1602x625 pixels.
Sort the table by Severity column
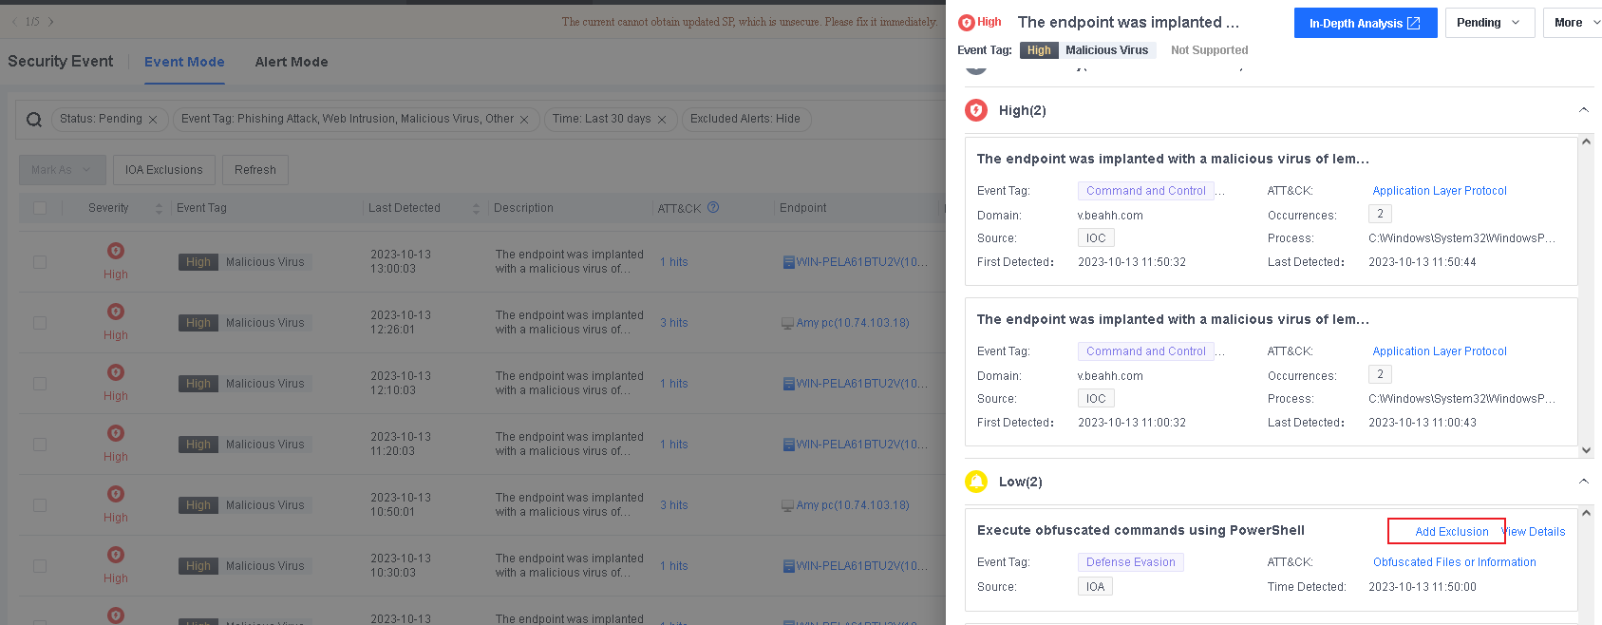point(159,208)
